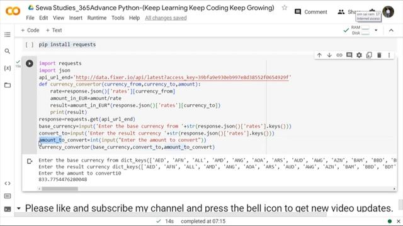403x226 pixels.
Task: Click the Colab logo
Action: (13, 11)
